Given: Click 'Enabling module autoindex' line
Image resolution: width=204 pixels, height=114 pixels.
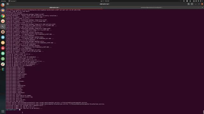Looking at the screenshot, I should click(15, 81).
